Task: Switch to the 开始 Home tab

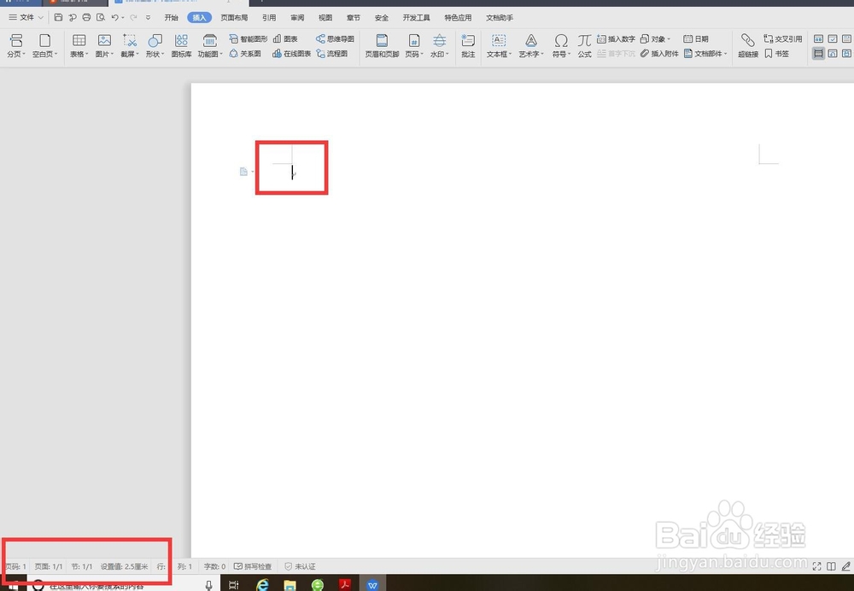Action: pos(172,17)
